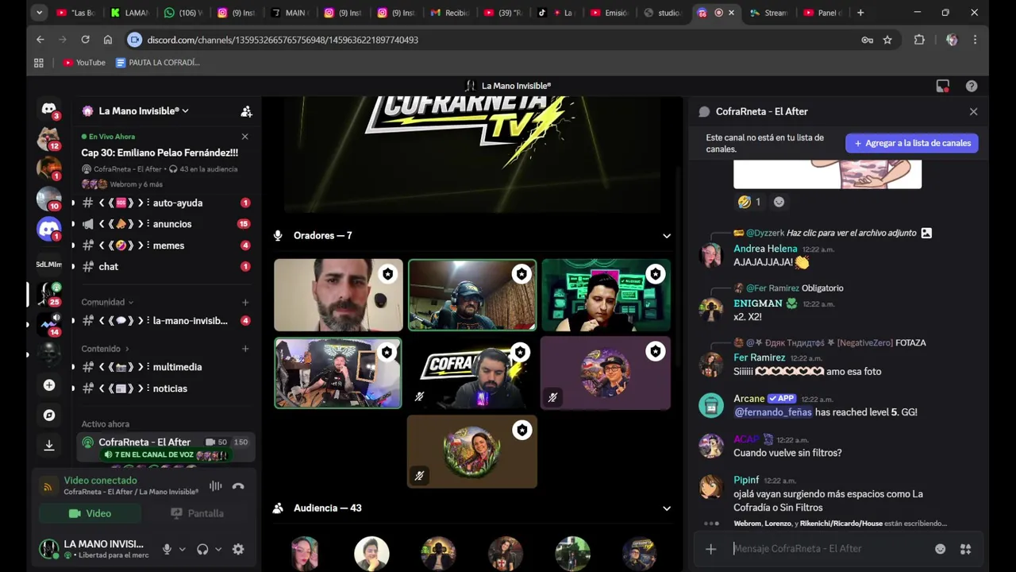Toggle Pantalla screen share button

pyautogui.click(x=197, y=513)
